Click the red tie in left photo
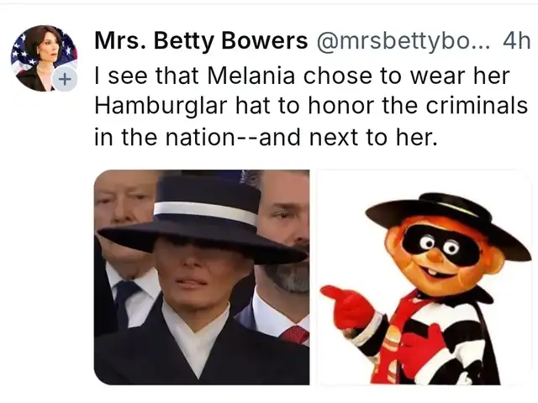This screenshot has width=538, height=403. click(x=295, y=334)
